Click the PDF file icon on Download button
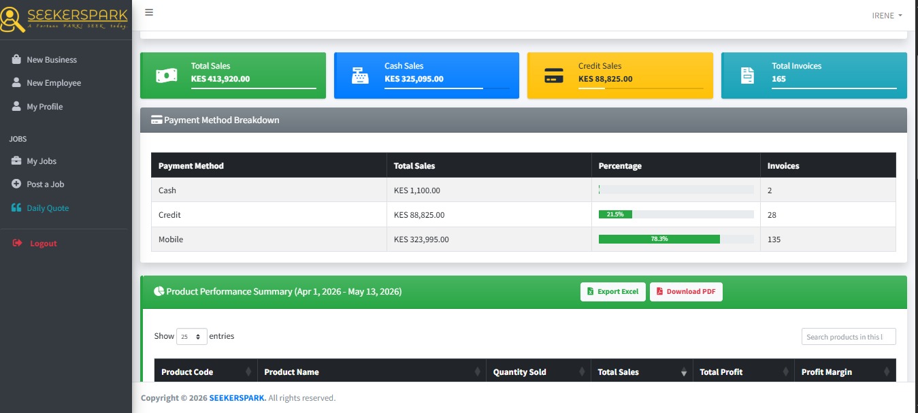Screen dimensions: 918x413 pos(659,291)
